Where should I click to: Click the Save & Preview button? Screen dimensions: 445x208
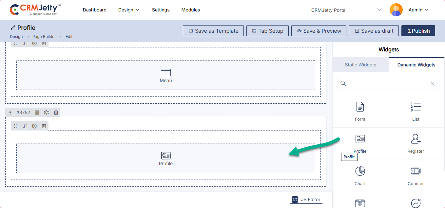pyautogui.click(x=319, y=31)
